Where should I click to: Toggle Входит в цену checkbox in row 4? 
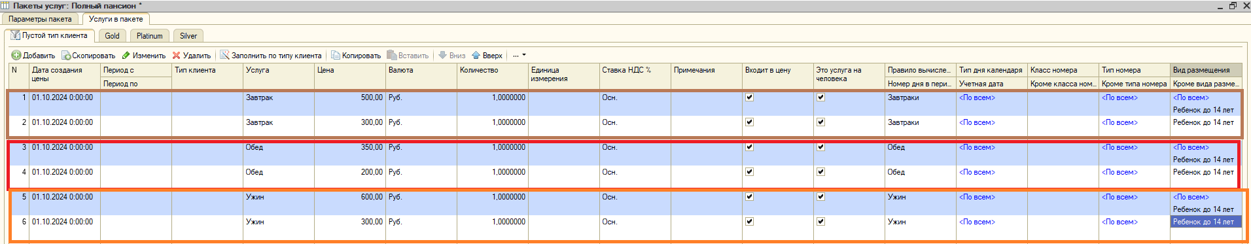tap(750, 172)
